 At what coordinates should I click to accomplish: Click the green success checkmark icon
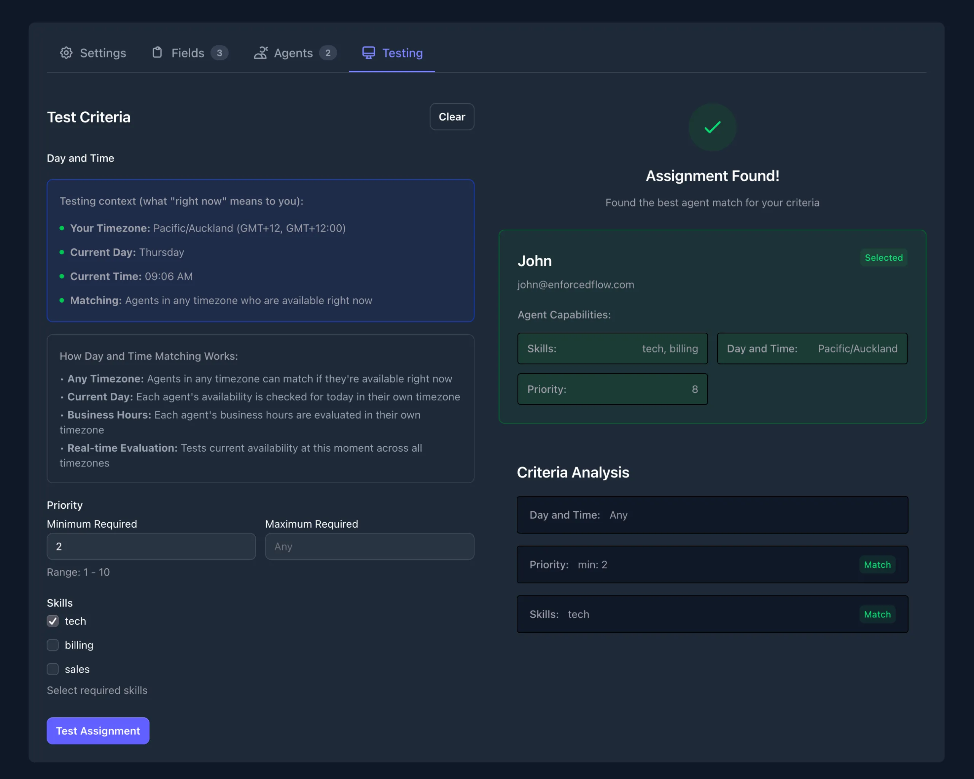(712, 127)
